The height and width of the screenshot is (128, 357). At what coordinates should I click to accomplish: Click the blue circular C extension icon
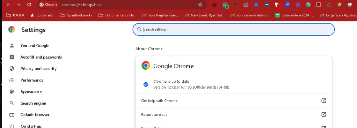[256, 5]
